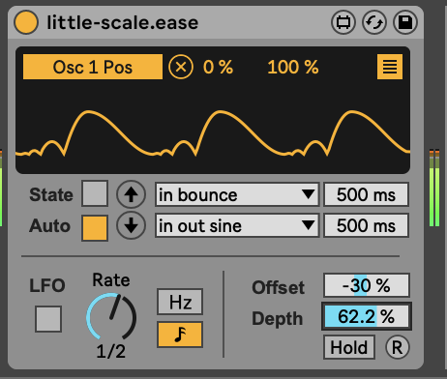447x379 pixels.
Task: Click the hot-swap preset icon
Action: pos(374,22)
